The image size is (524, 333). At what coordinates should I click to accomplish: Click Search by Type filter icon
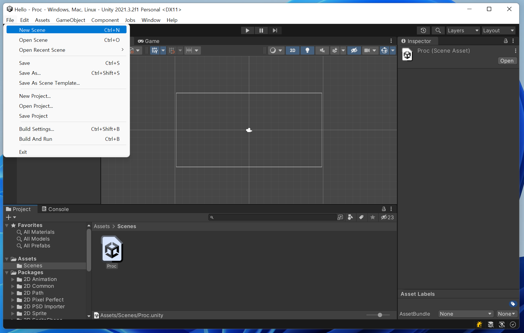(x=350, y=217)
